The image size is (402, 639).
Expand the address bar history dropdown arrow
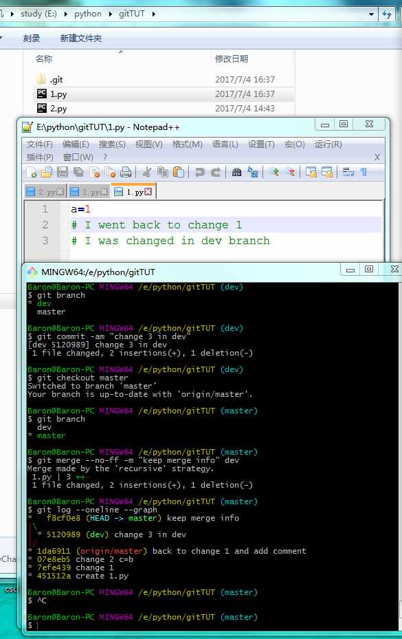(x=371, y=14)
